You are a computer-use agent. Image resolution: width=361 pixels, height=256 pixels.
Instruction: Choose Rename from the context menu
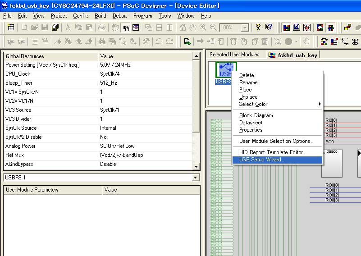pyautogui.click(x=277, y=82)
